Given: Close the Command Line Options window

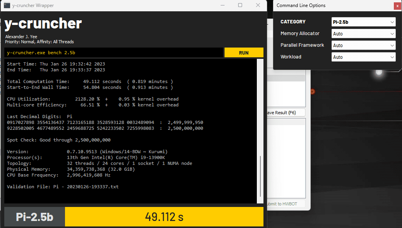Looking at the screenshot, I should pos(397,6).
